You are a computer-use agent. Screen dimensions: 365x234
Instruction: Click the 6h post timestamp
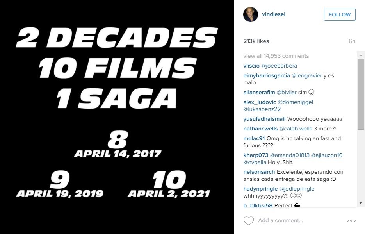click(352, 41)
